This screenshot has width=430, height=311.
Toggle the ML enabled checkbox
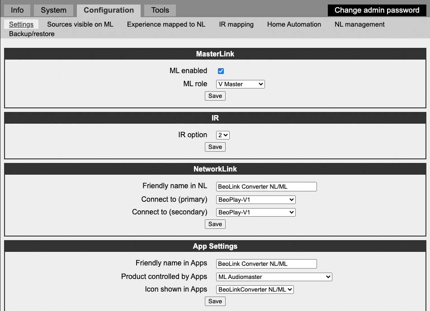point(221,71)
